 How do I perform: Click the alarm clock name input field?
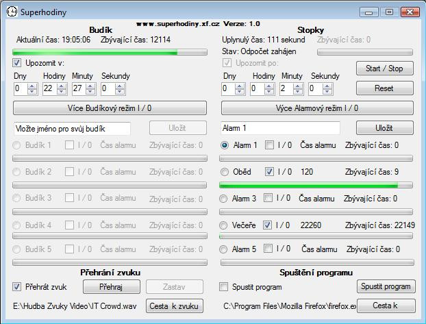(72, 129)
